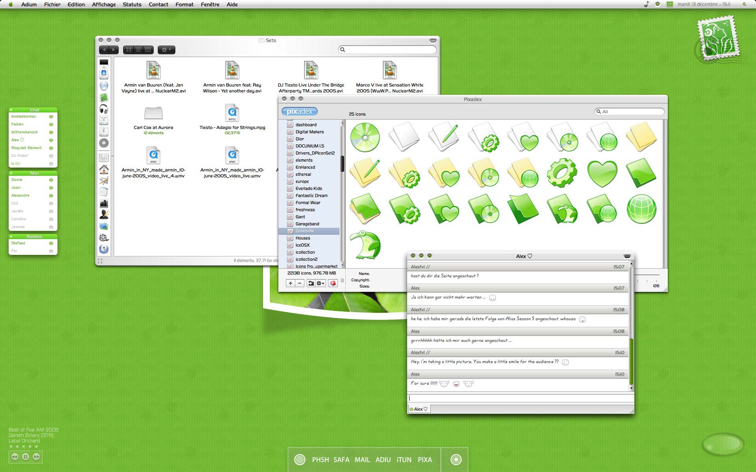The height and width of the screenshot is (472, 756).
Task: Select the large green gear icon in Pixadex
Action: (x=562, y=173)
